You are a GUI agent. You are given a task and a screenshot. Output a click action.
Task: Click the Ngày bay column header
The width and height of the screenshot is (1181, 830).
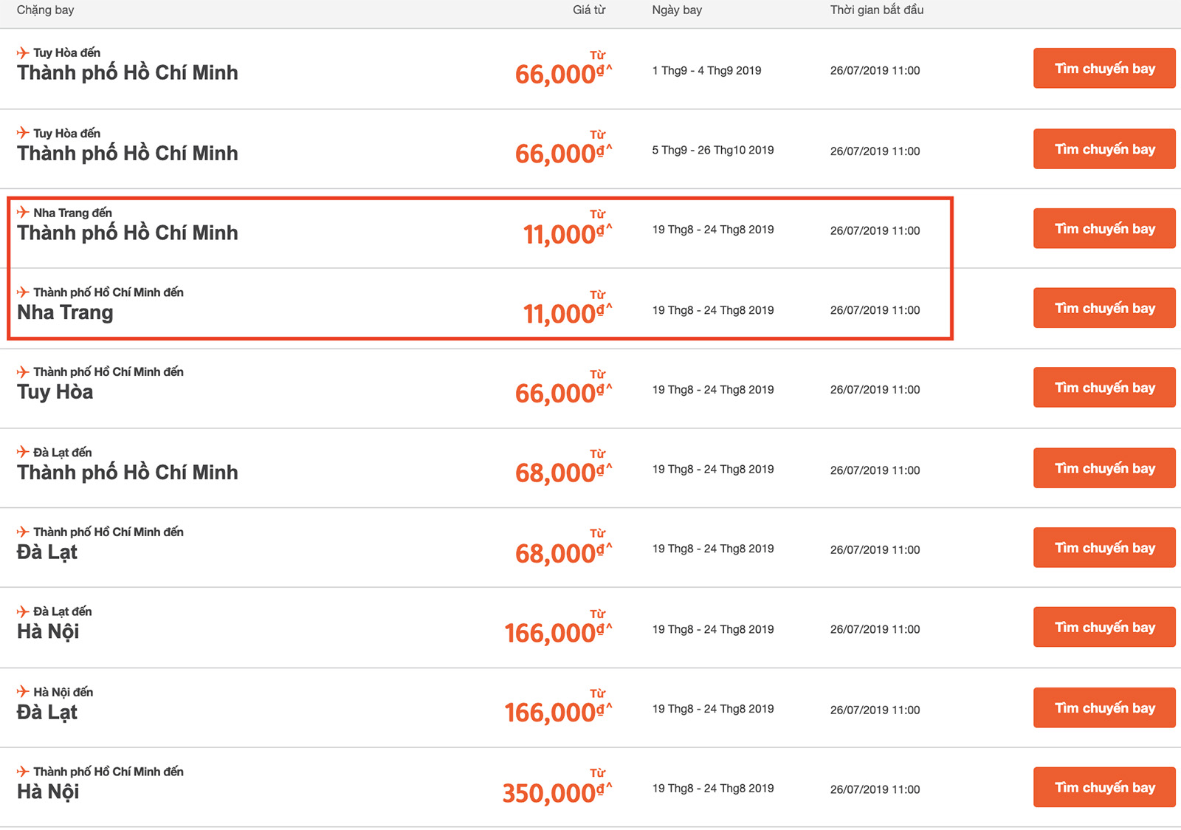pos(677,10)
